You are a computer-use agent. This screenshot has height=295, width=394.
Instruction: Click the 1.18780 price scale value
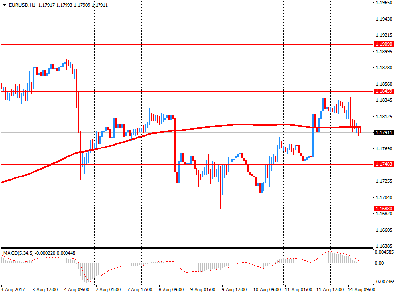(x=384, y=68)
